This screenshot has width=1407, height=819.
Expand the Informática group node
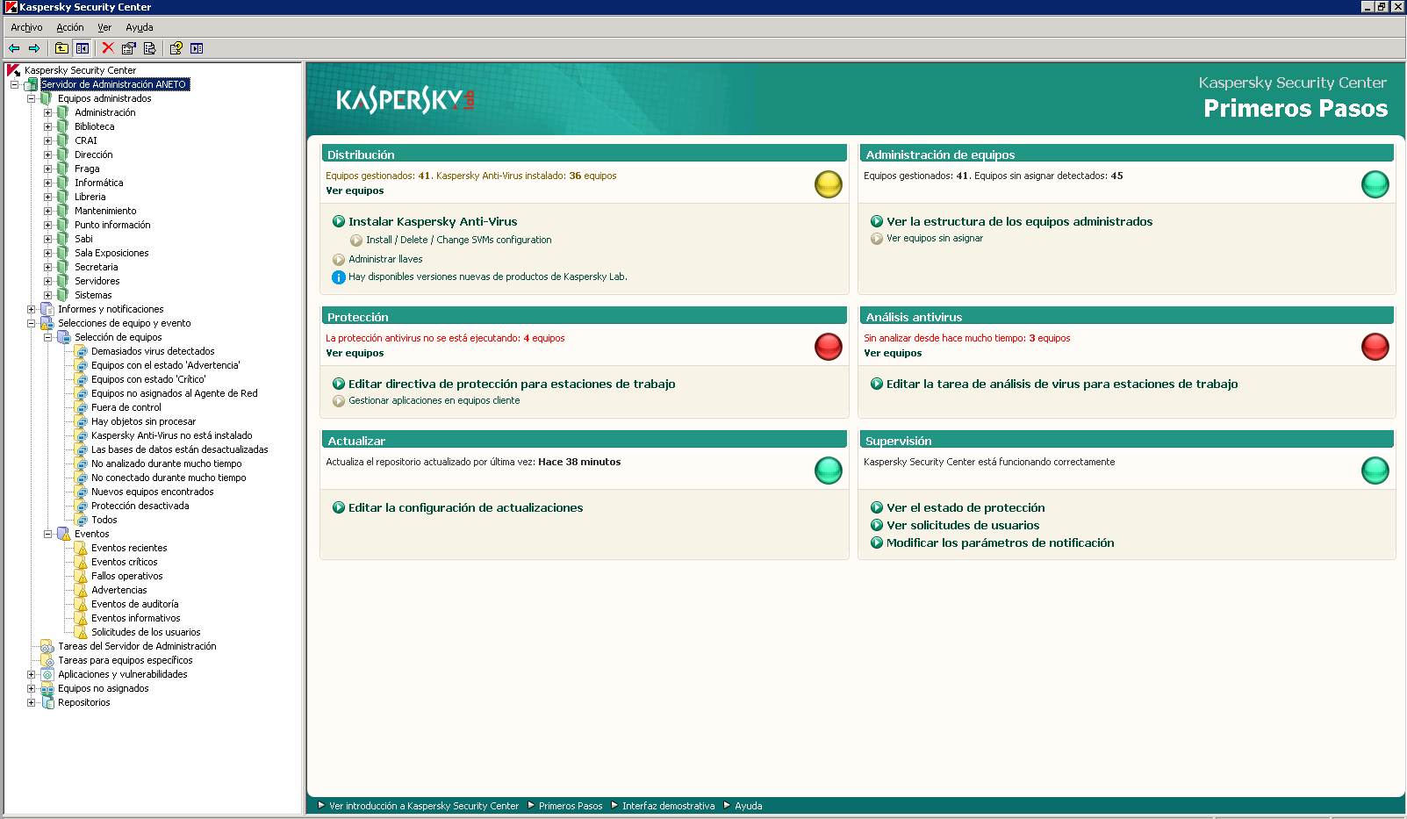coord(48,183)
